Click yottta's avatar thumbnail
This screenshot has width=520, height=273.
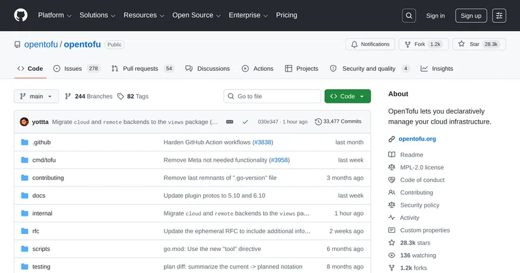pos(24,122)
